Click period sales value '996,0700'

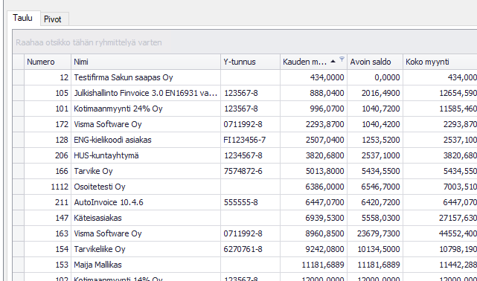click(x=313, y=109)
